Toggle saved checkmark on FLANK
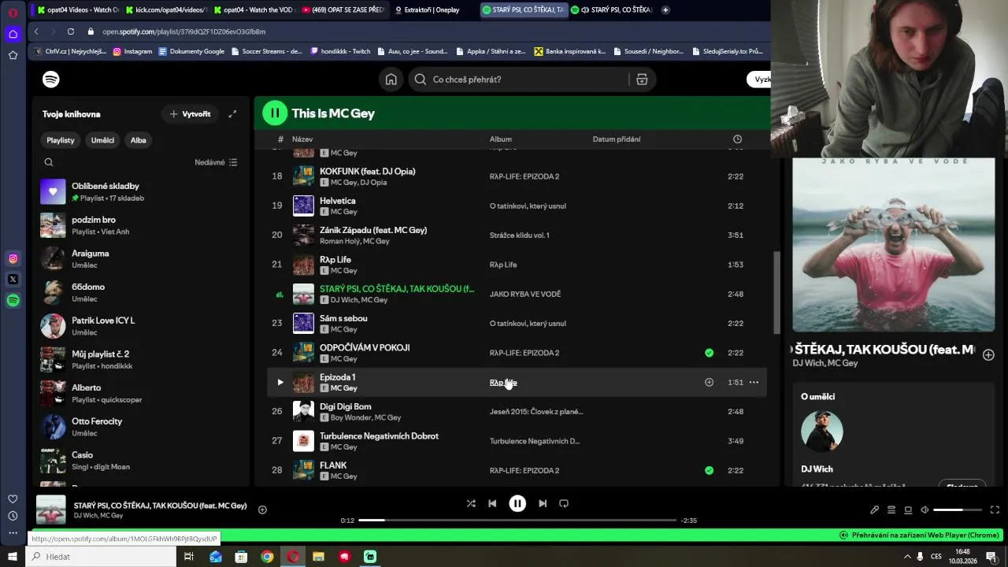The height and width of the screenshot is (567, 1008). pyautogui.click(x=709, y=470)
